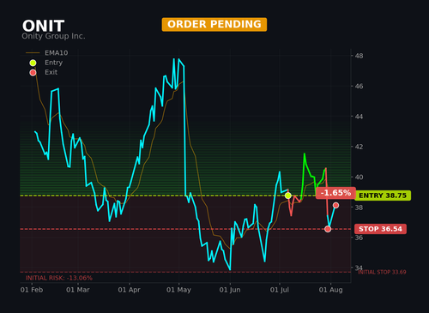Click the Onity Group Inc. company name
429x313 pixels.
(x=53, y=36)
